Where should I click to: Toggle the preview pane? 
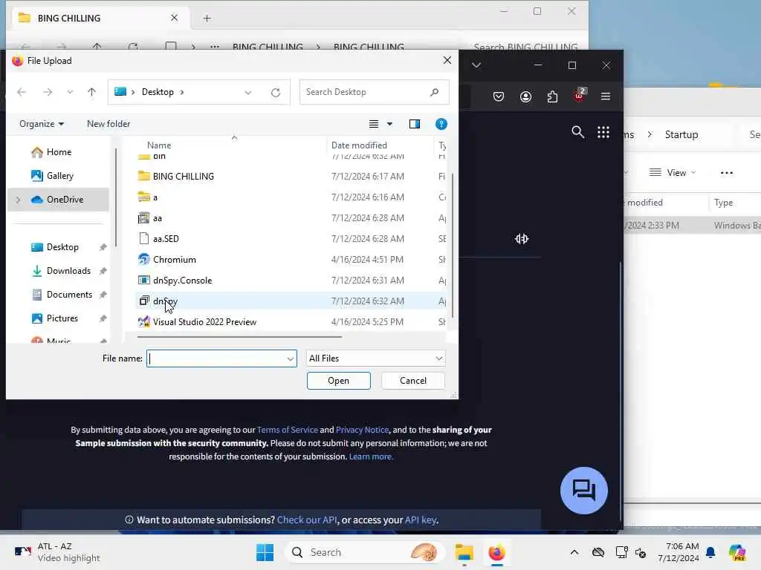click(x=415, y=124)
